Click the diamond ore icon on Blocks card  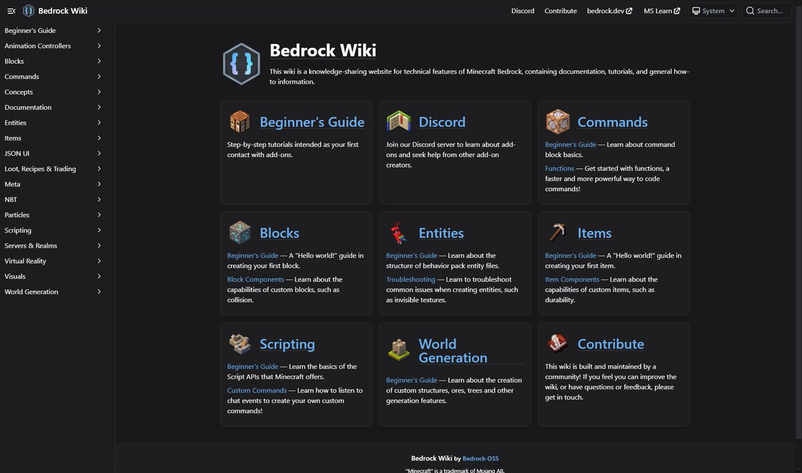coord(239,232)
